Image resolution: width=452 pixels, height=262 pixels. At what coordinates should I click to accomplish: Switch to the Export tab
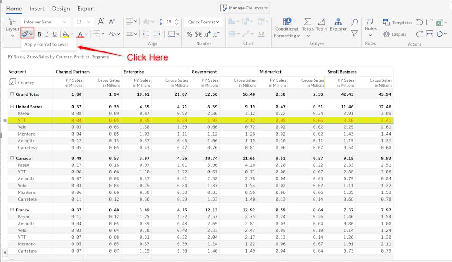[86, 9]
